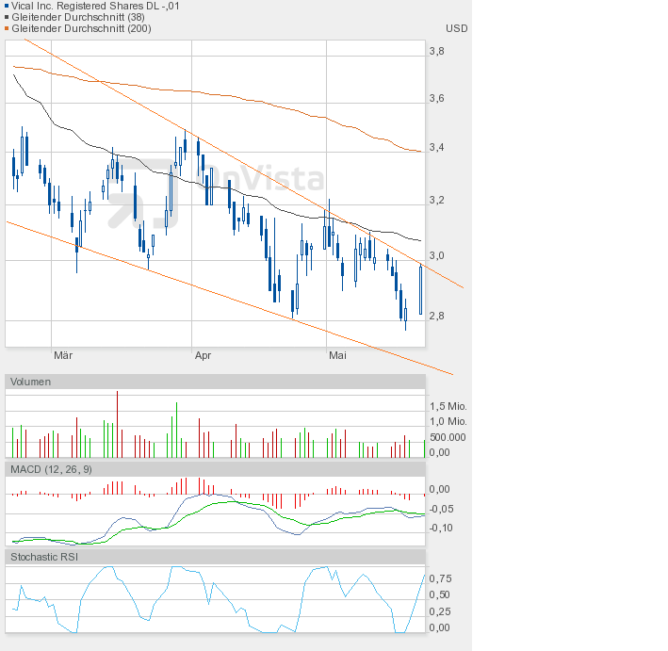Image resolution: width=668 pixels, height=651 pixels.
Task: Click the 1,5 Mio. volume axis label
Action: click(448, 406)
